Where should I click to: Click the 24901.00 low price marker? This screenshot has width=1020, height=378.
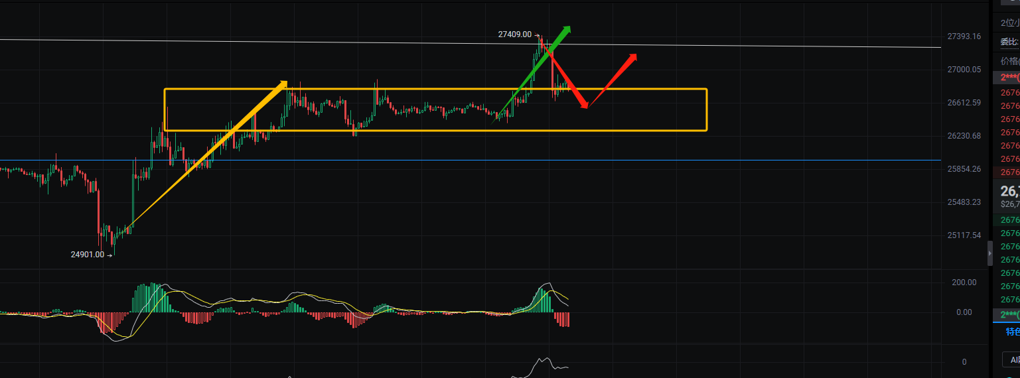(x=88, y=254)
